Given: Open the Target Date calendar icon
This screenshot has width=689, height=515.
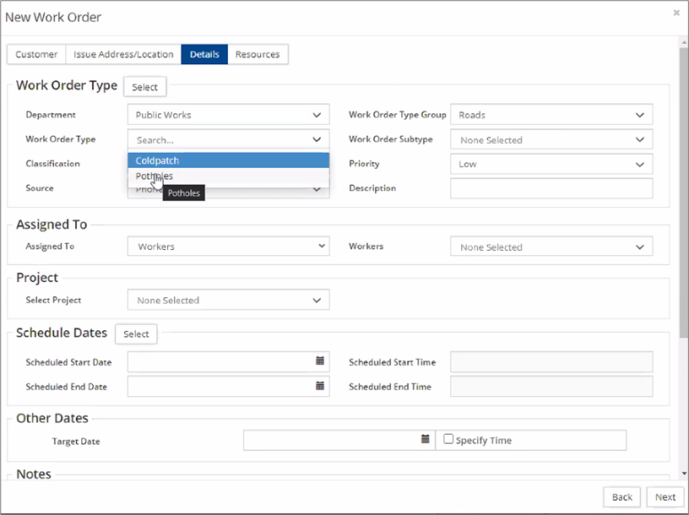Looking at the screenshot, I should [x=425, y=440].
